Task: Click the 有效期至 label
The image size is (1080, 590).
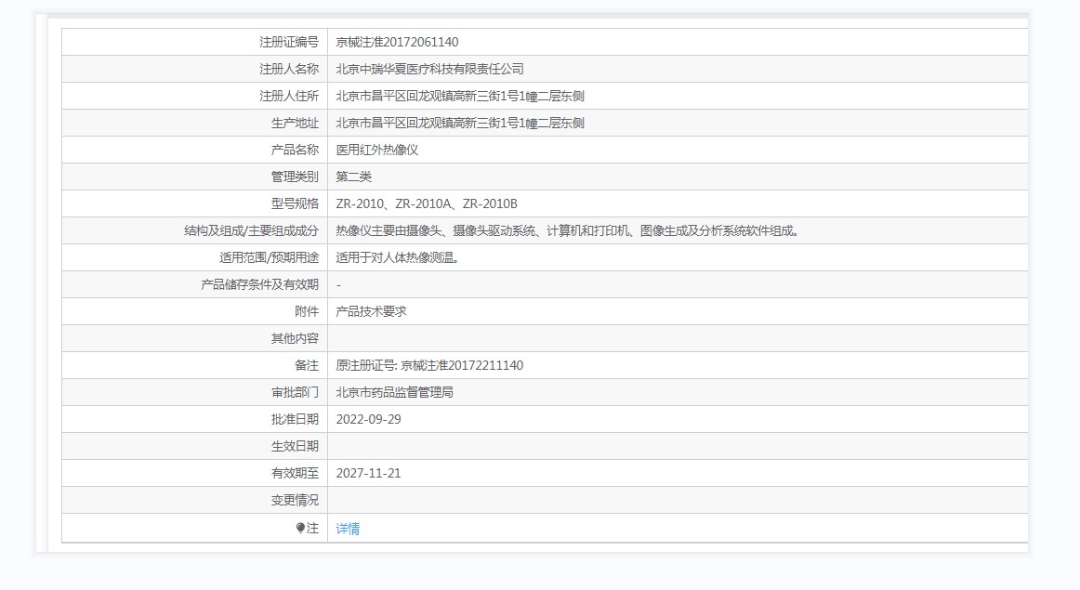Action: 295,473
